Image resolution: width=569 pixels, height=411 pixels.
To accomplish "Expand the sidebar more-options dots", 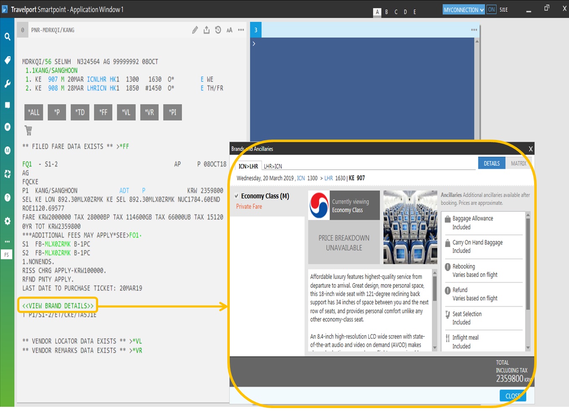I will 7,242.
